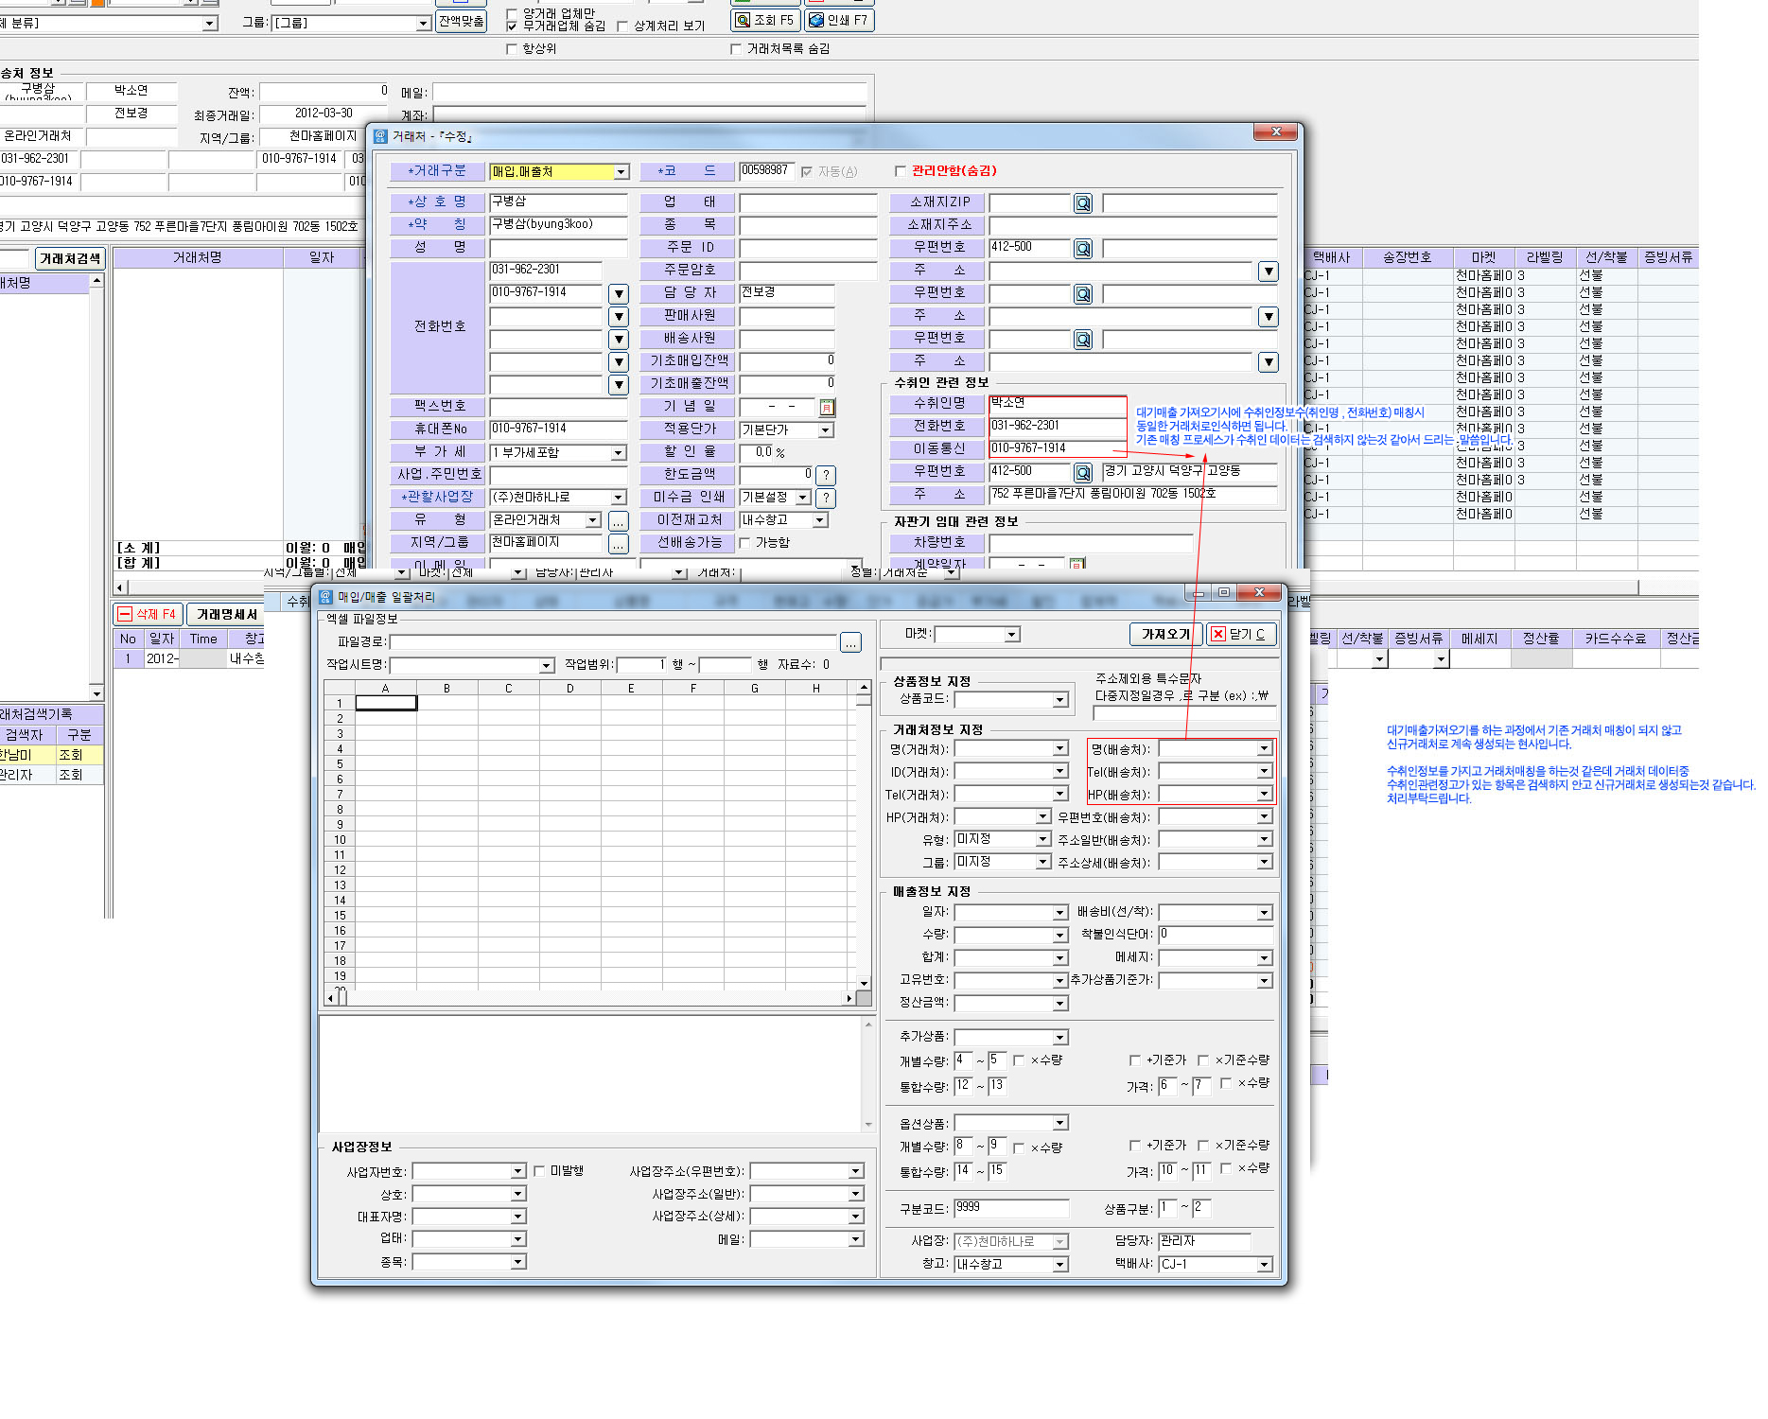The width and height of the screenshot is (1768, 1419).
Task: Open 이전재고처 내수창고 dropdown
Action: [x=820, y=520]
